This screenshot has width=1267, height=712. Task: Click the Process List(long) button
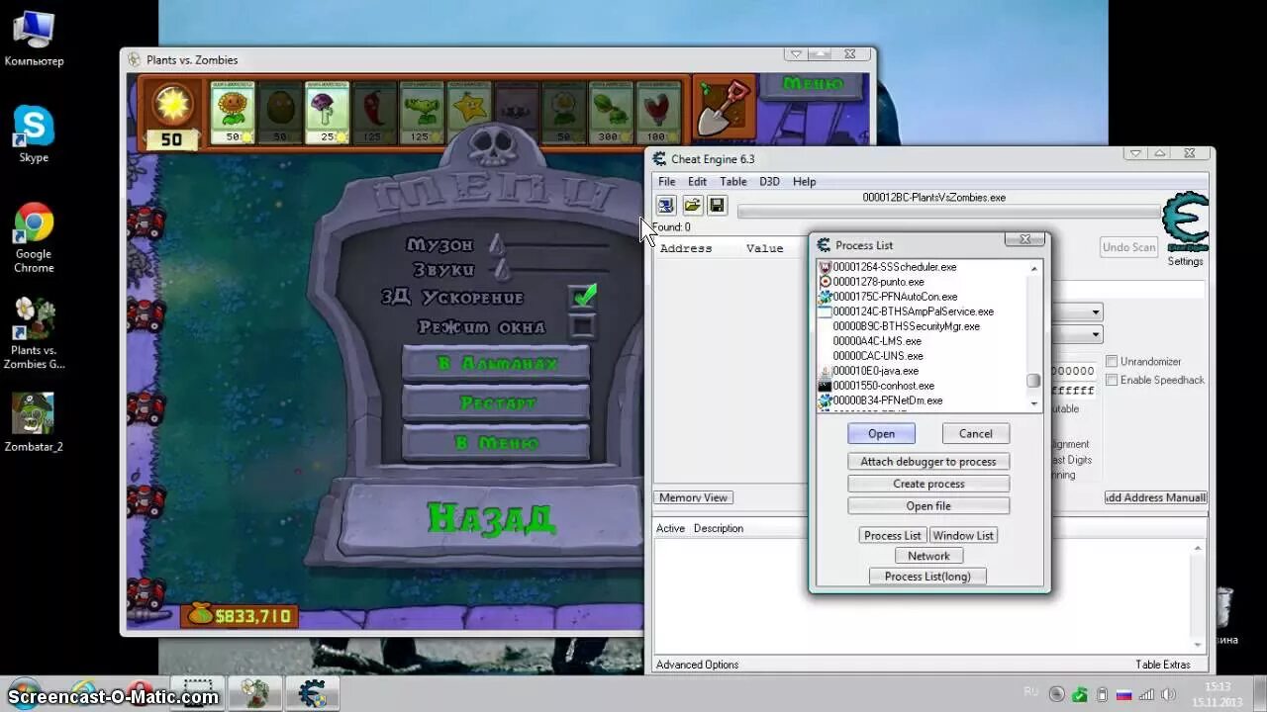pos(927,576)
